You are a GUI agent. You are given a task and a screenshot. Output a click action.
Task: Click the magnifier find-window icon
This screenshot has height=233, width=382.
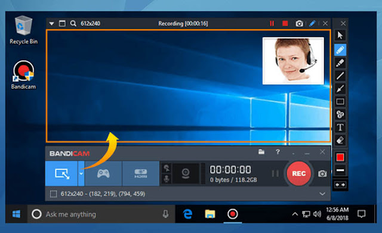73,24
